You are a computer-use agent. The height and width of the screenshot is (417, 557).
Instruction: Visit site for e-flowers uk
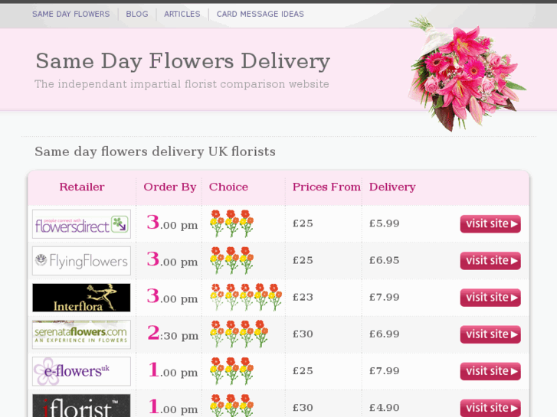490,372
